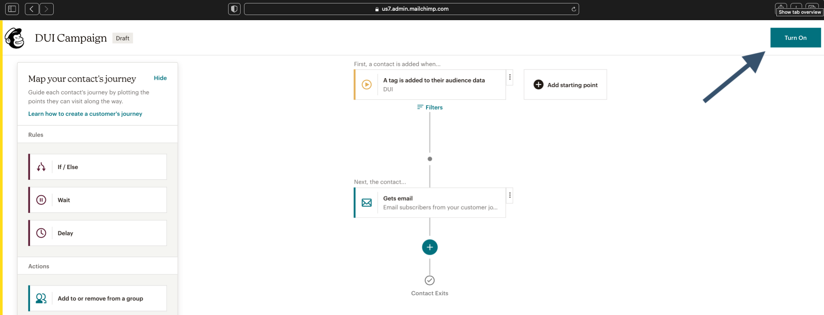Reload the page with the refresh icon
This screenshot has height=315, width=824.
click(x=574, y=9)
